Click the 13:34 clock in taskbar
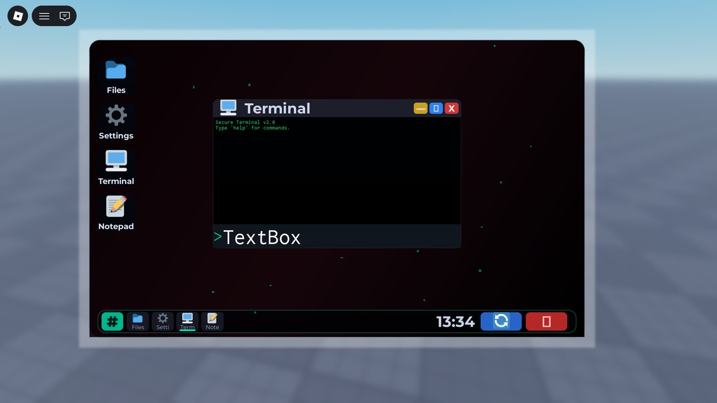Image resolution: width=717 pixels, height=403 pixels. tap(456, 322)
